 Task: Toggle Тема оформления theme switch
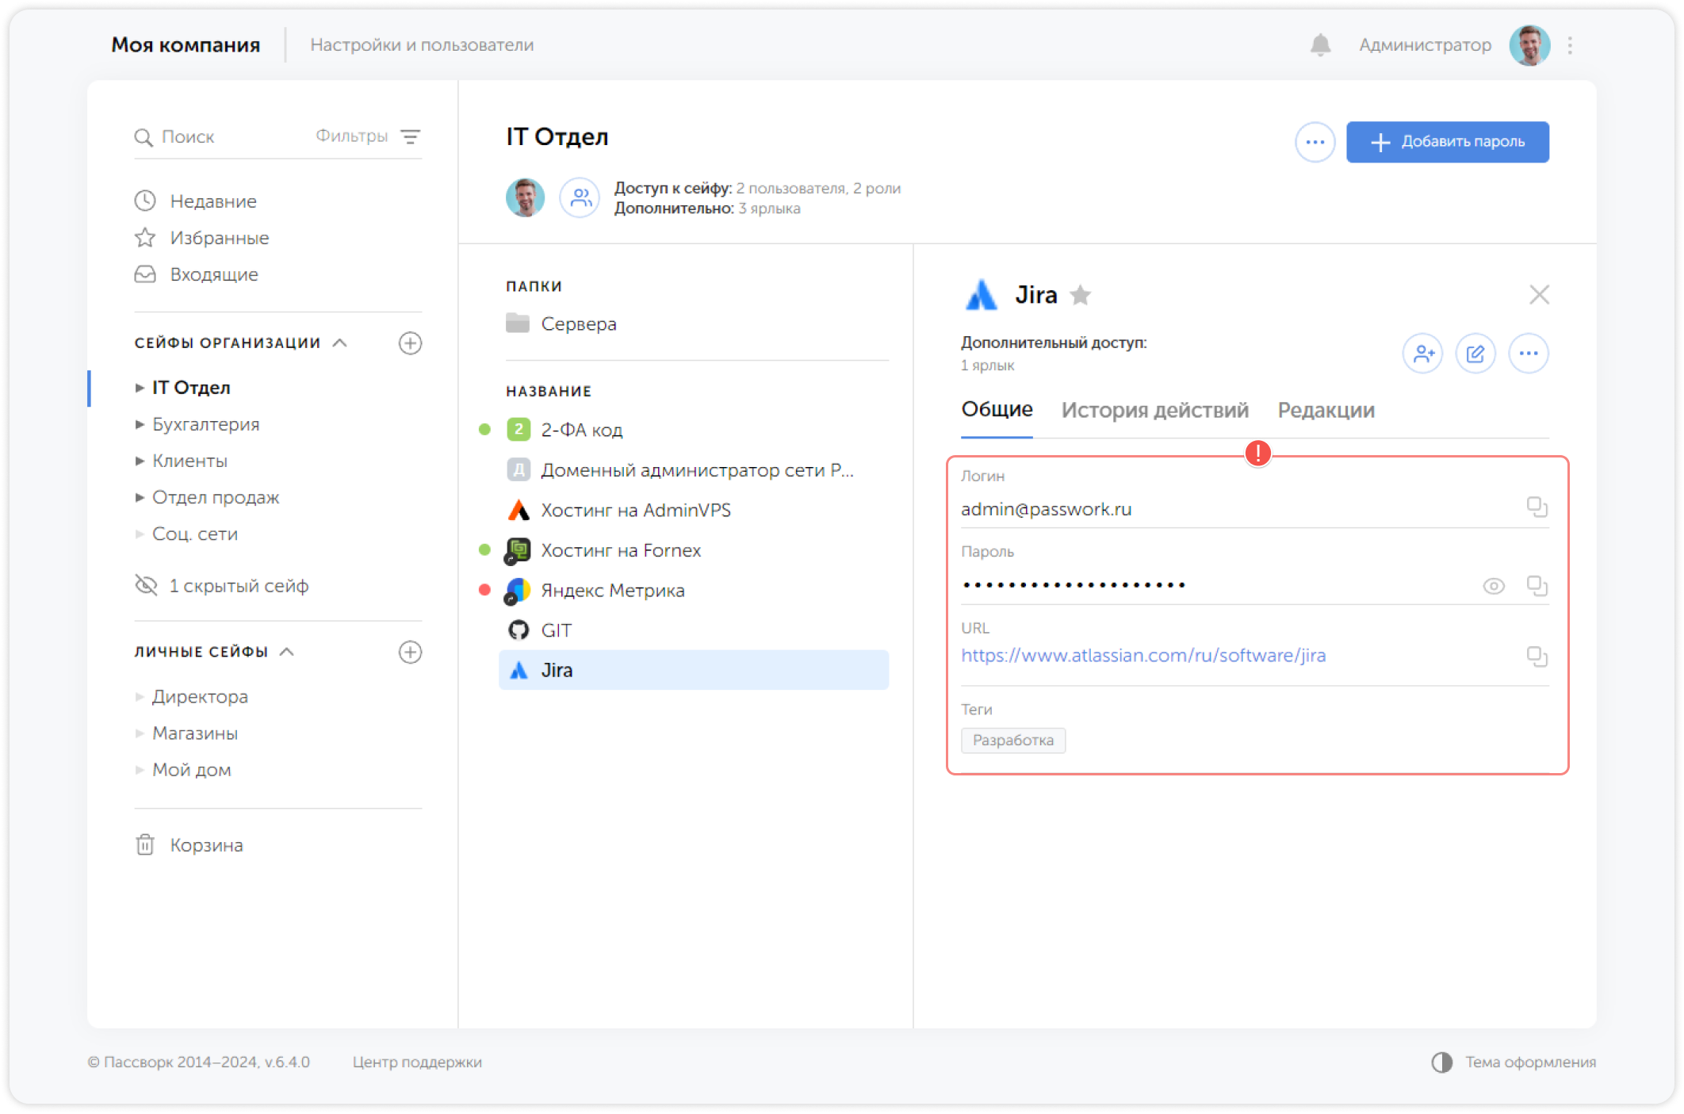(x=1441, y=1062)
